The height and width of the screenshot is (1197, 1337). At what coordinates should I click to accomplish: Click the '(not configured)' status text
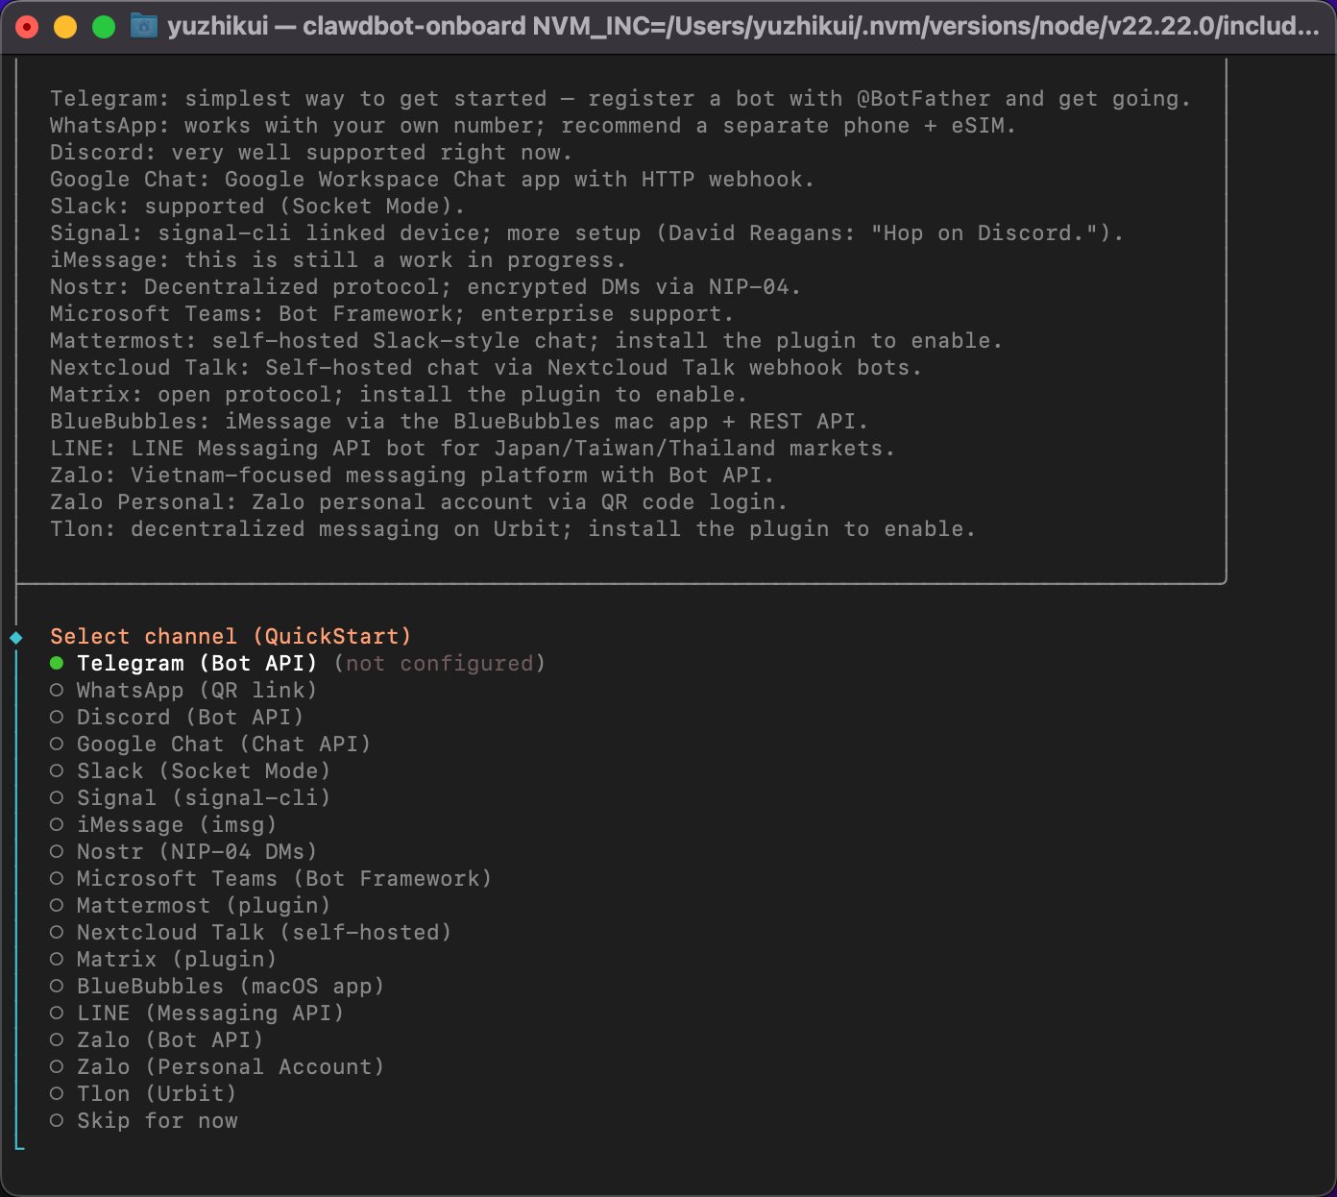point(439,664)
